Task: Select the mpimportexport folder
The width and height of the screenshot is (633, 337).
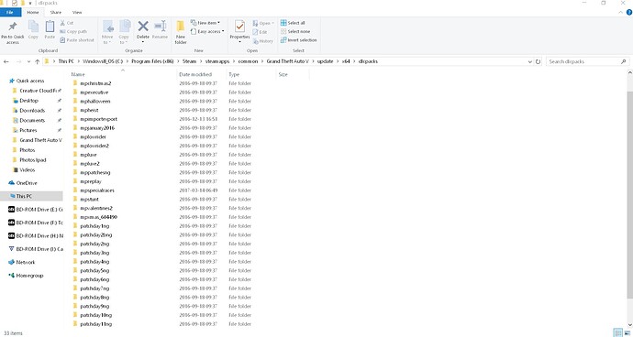Action: 98,119
